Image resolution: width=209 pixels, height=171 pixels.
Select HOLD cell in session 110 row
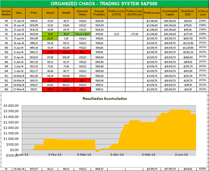click(82, 43)
